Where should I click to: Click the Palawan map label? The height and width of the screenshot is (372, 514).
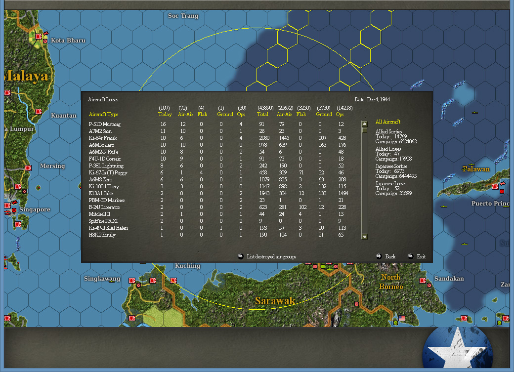(476, 169)
